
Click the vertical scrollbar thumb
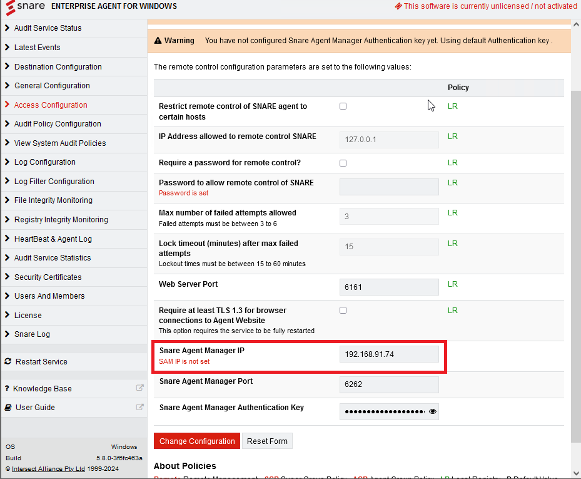click(x=576, y=266)
